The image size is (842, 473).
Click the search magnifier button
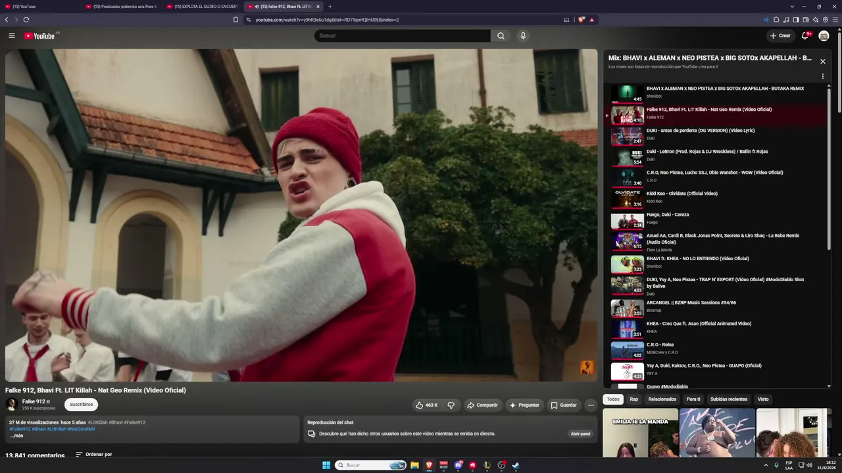tap(501, 35)
